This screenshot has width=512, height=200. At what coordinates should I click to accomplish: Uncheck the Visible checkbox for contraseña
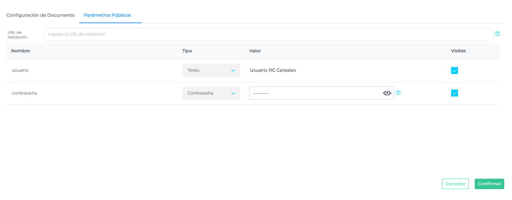tap(455, 93)
